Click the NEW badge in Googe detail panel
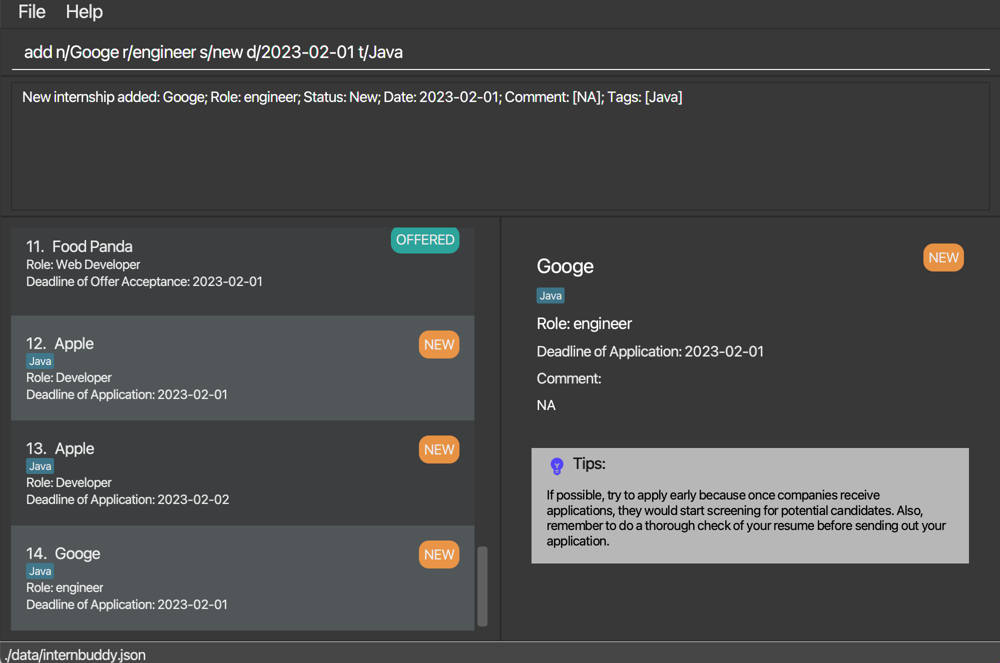 click(943, 257)
